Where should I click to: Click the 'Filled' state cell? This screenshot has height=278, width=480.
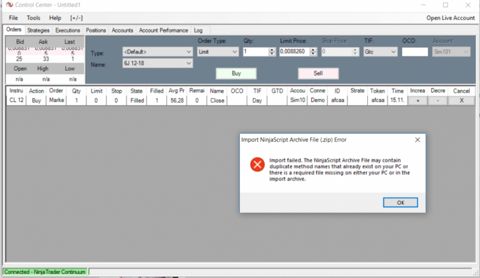tap(137, 100)
